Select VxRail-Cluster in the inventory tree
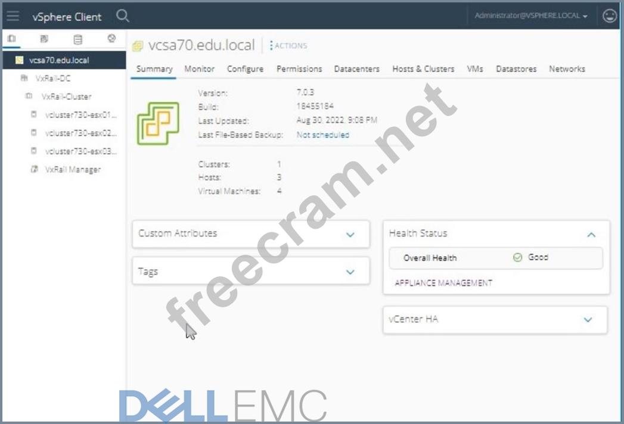Screen dimensions: 624x424 pos(66,96)
